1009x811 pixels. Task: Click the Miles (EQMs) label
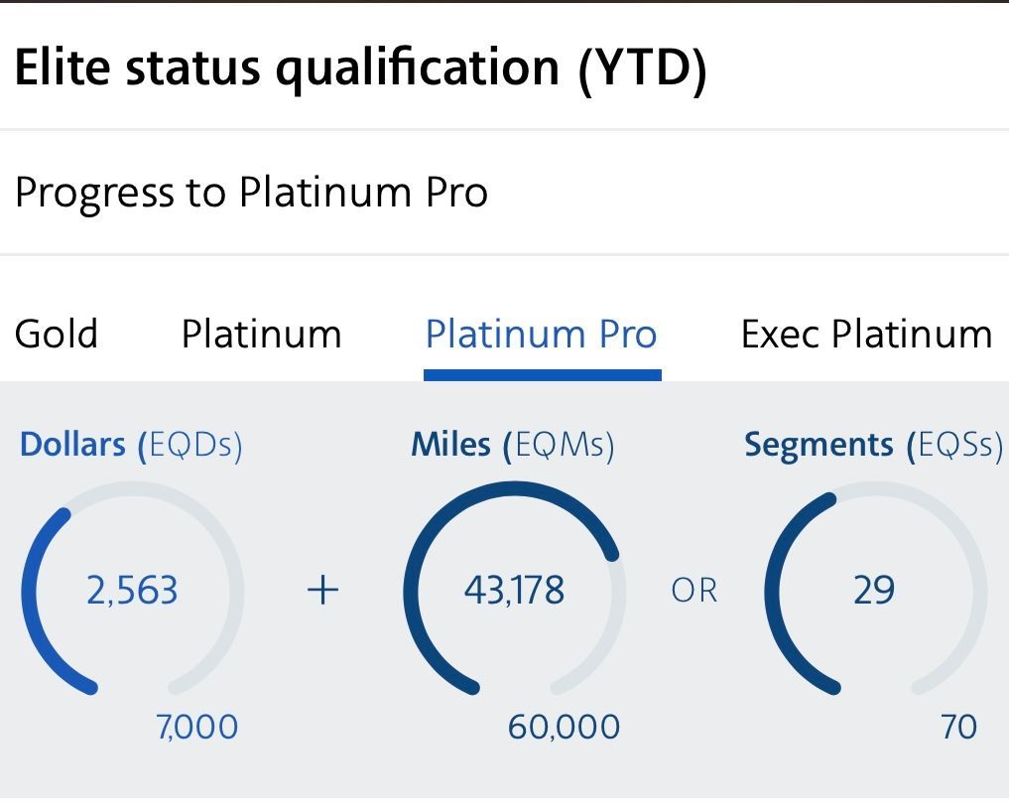click(x=513, y=445)
